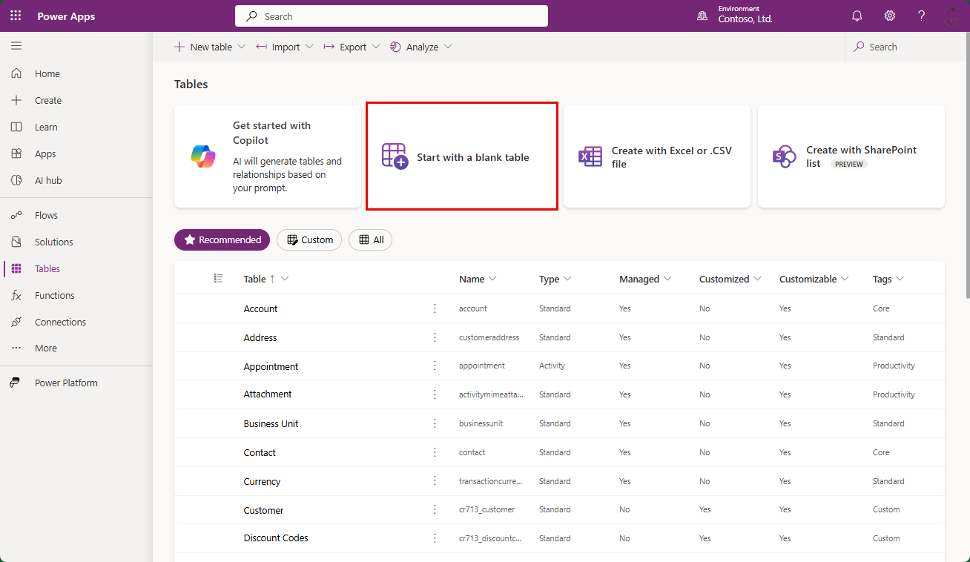Click the New table button
The image size is (970, 562).
coord(203,47)
